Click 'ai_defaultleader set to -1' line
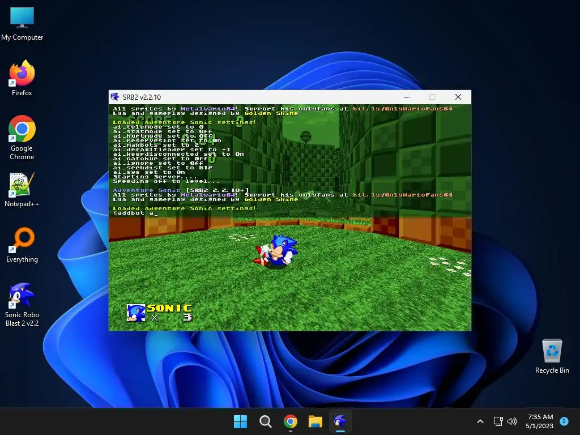 (x=172, y=150)
